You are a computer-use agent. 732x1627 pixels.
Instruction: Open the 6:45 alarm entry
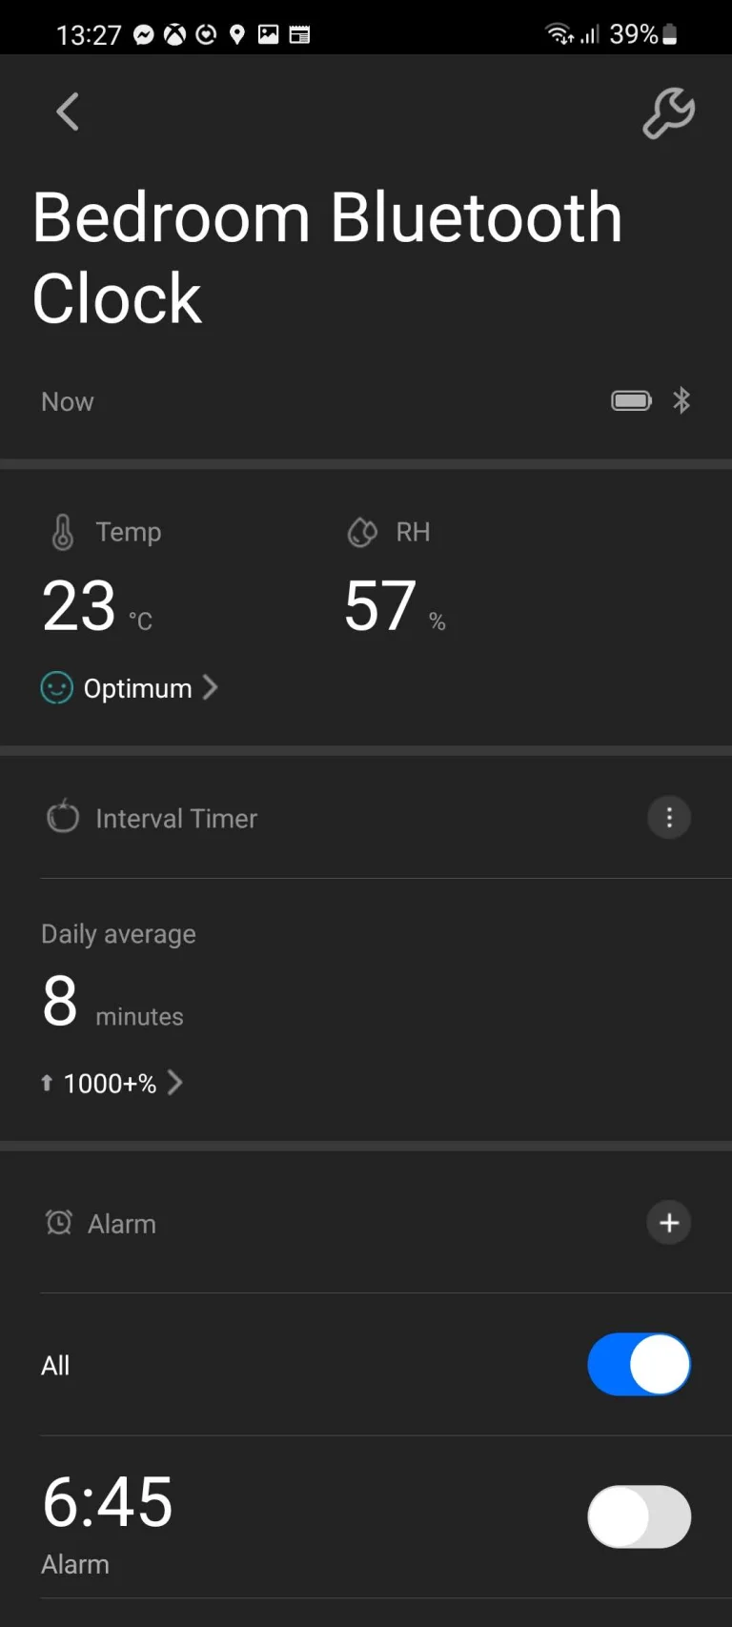tap(108, 1516)
